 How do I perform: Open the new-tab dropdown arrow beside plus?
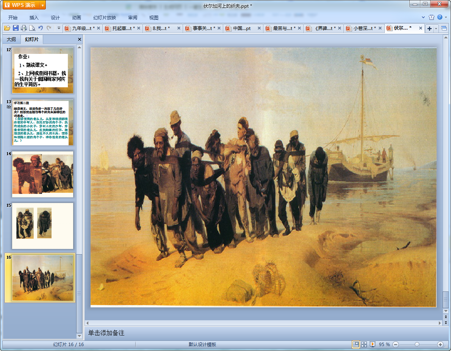[x=436, y=28]
